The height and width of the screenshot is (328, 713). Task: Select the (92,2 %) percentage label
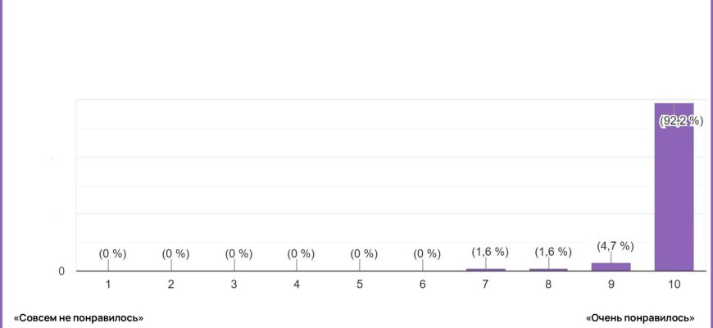[681, 121]
